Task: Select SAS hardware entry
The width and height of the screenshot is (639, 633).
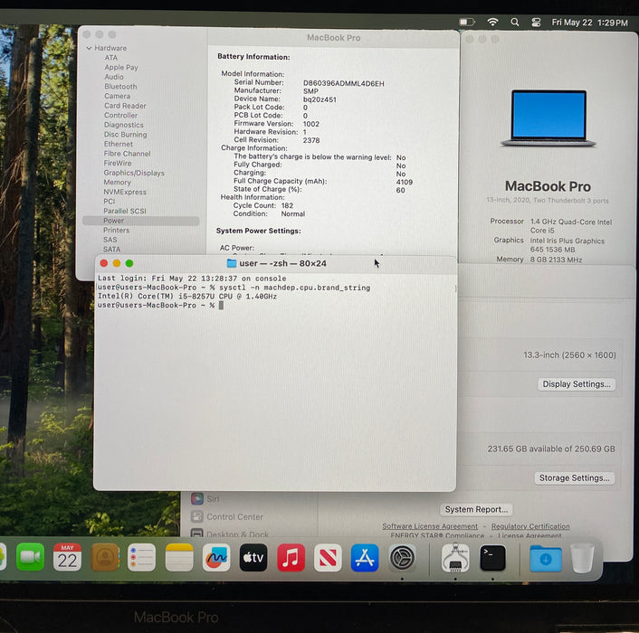Action: click(x=110, y=240)
